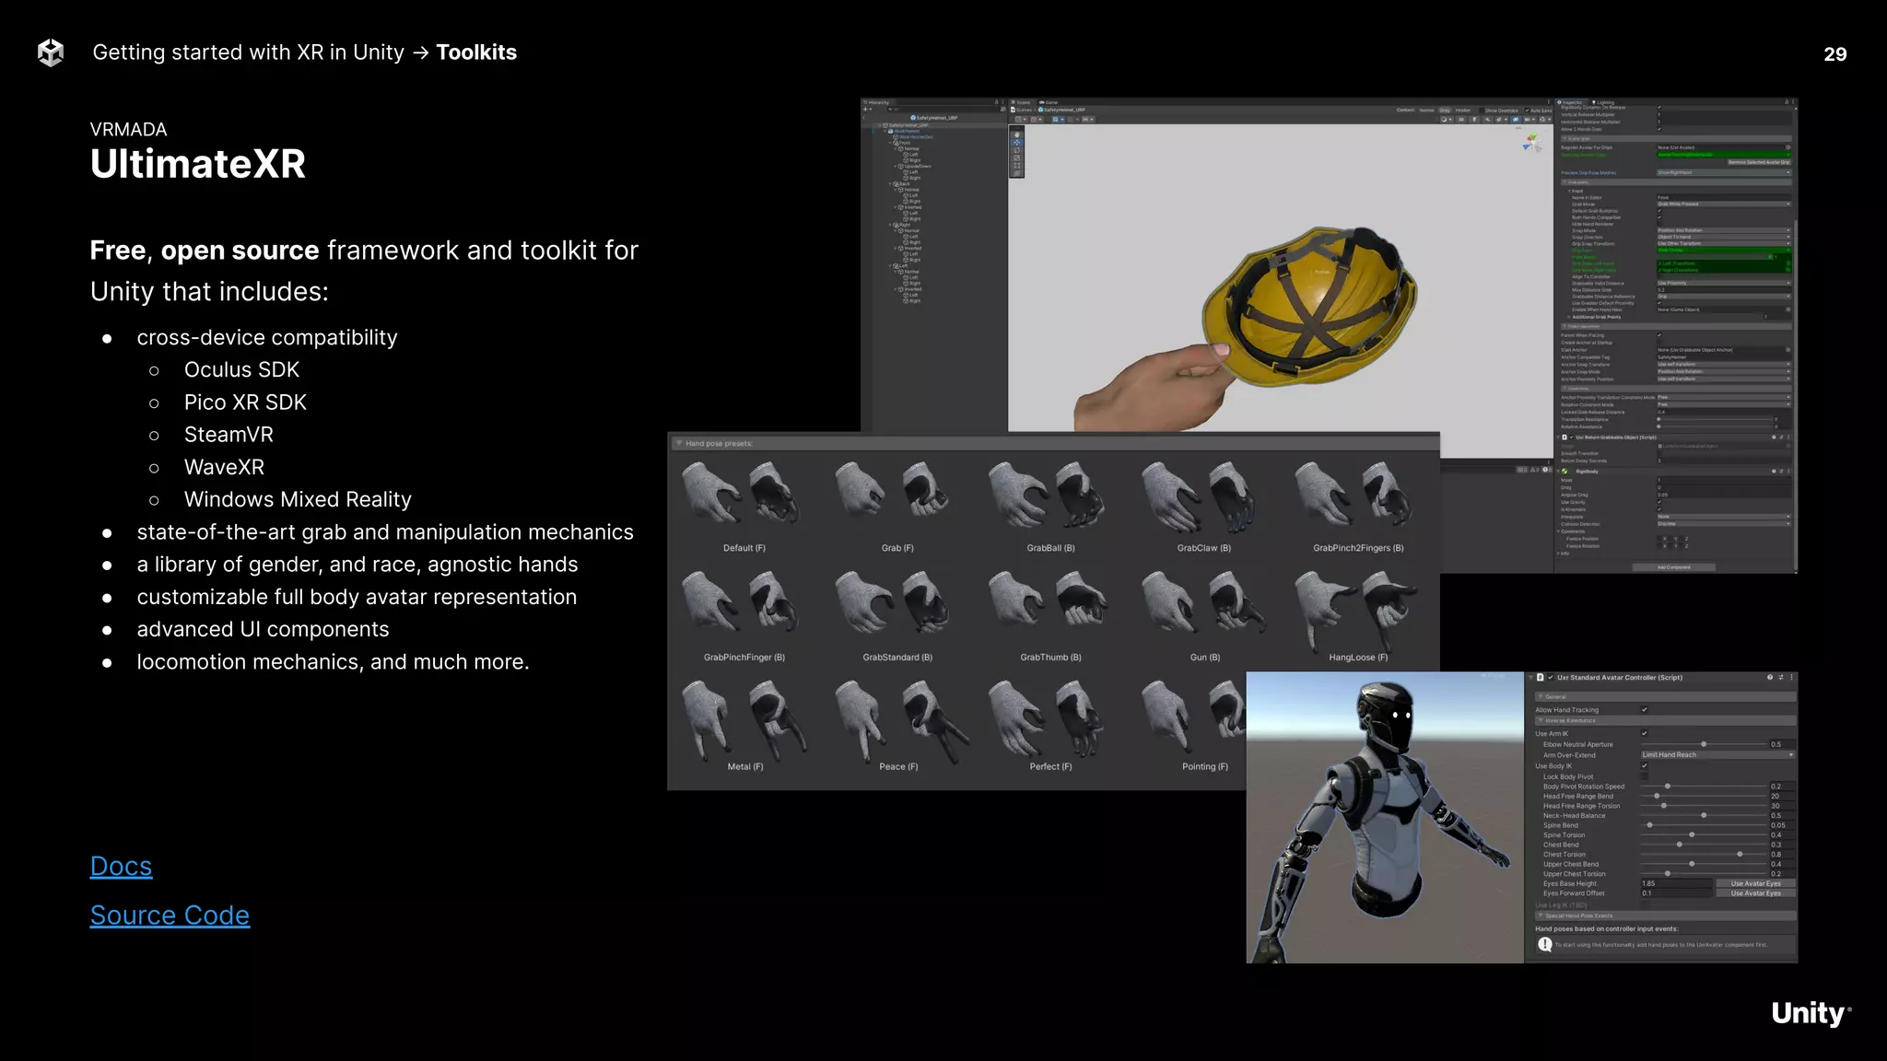Toggle the Rigidbody Use Gravity checkbox

1659,502
